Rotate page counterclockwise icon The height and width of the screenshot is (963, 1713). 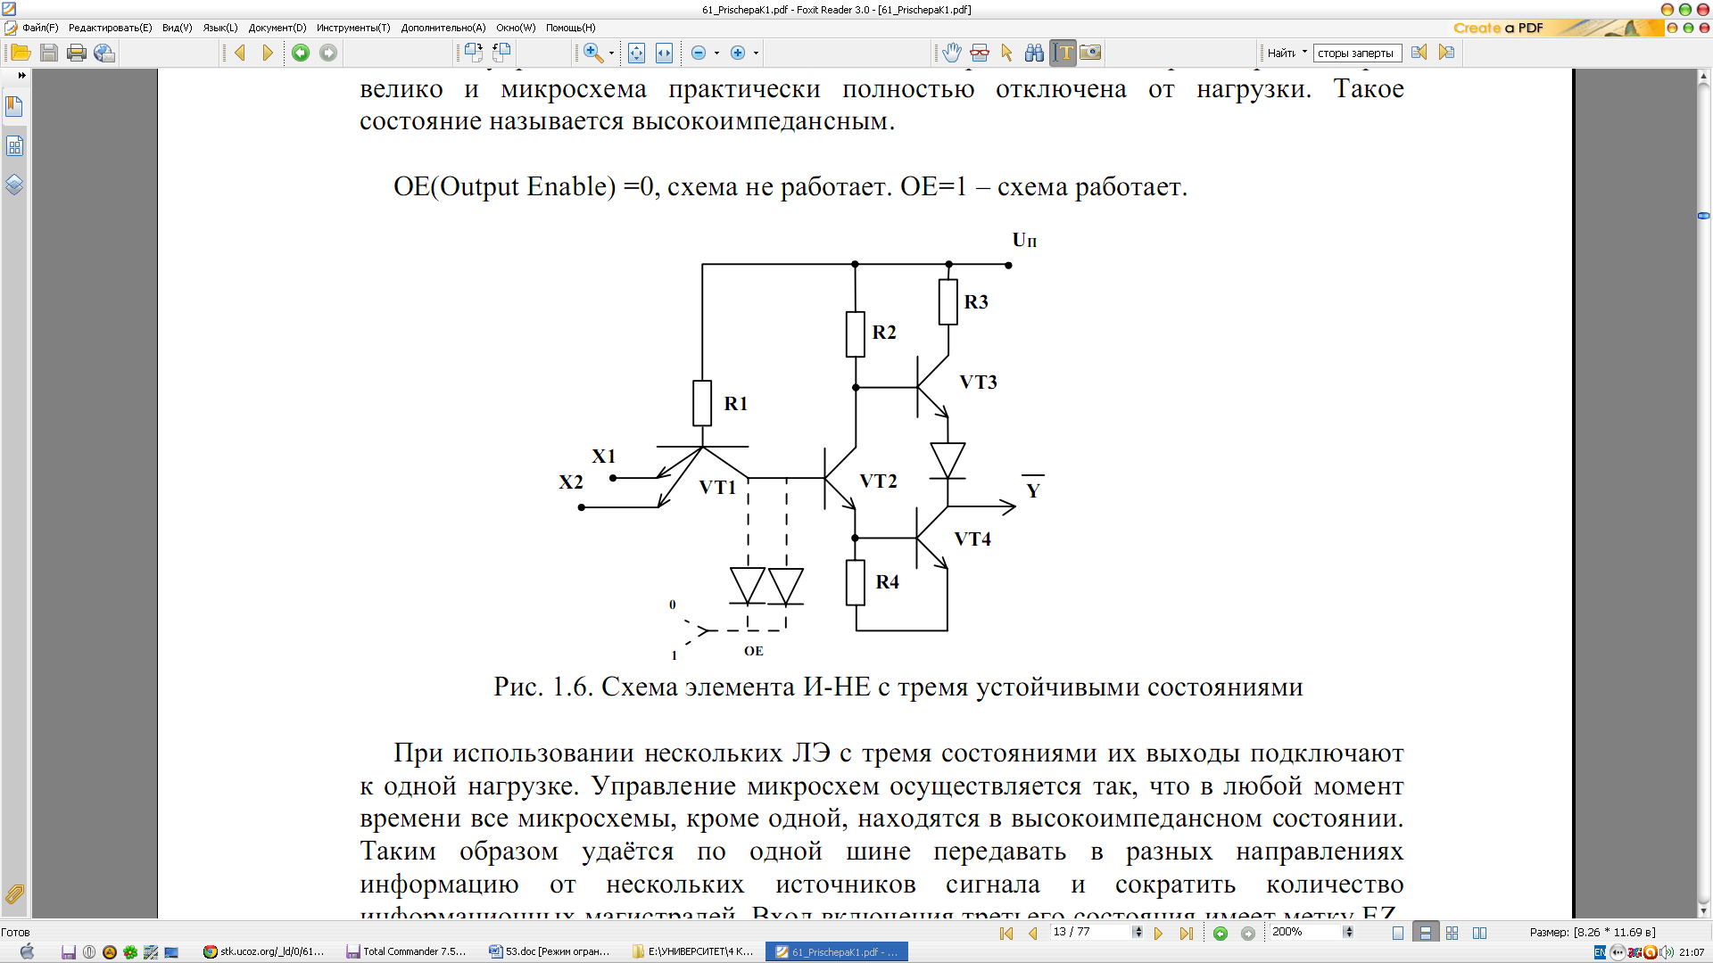click(501, 53)
